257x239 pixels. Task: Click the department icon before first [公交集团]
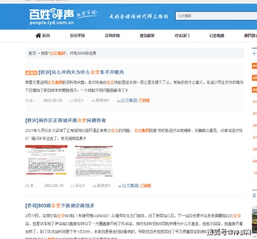pos(119,101)
